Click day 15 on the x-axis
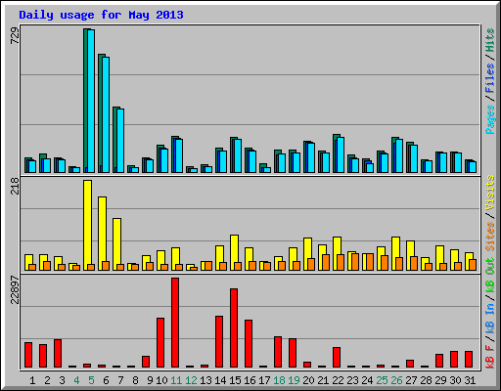 235,380
